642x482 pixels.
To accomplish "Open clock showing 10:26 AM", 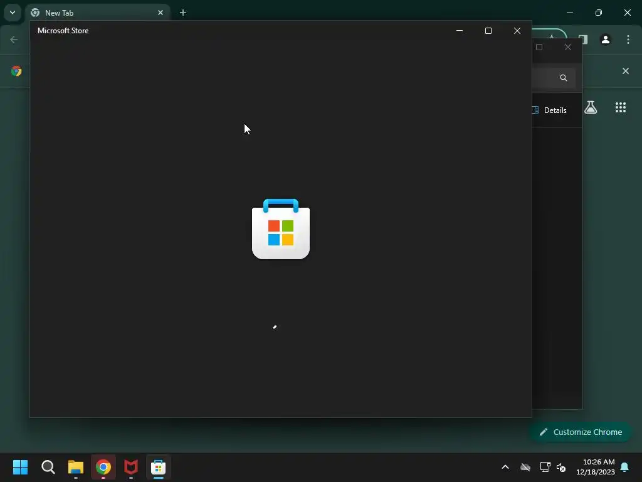I will click(x=596, y=467).
